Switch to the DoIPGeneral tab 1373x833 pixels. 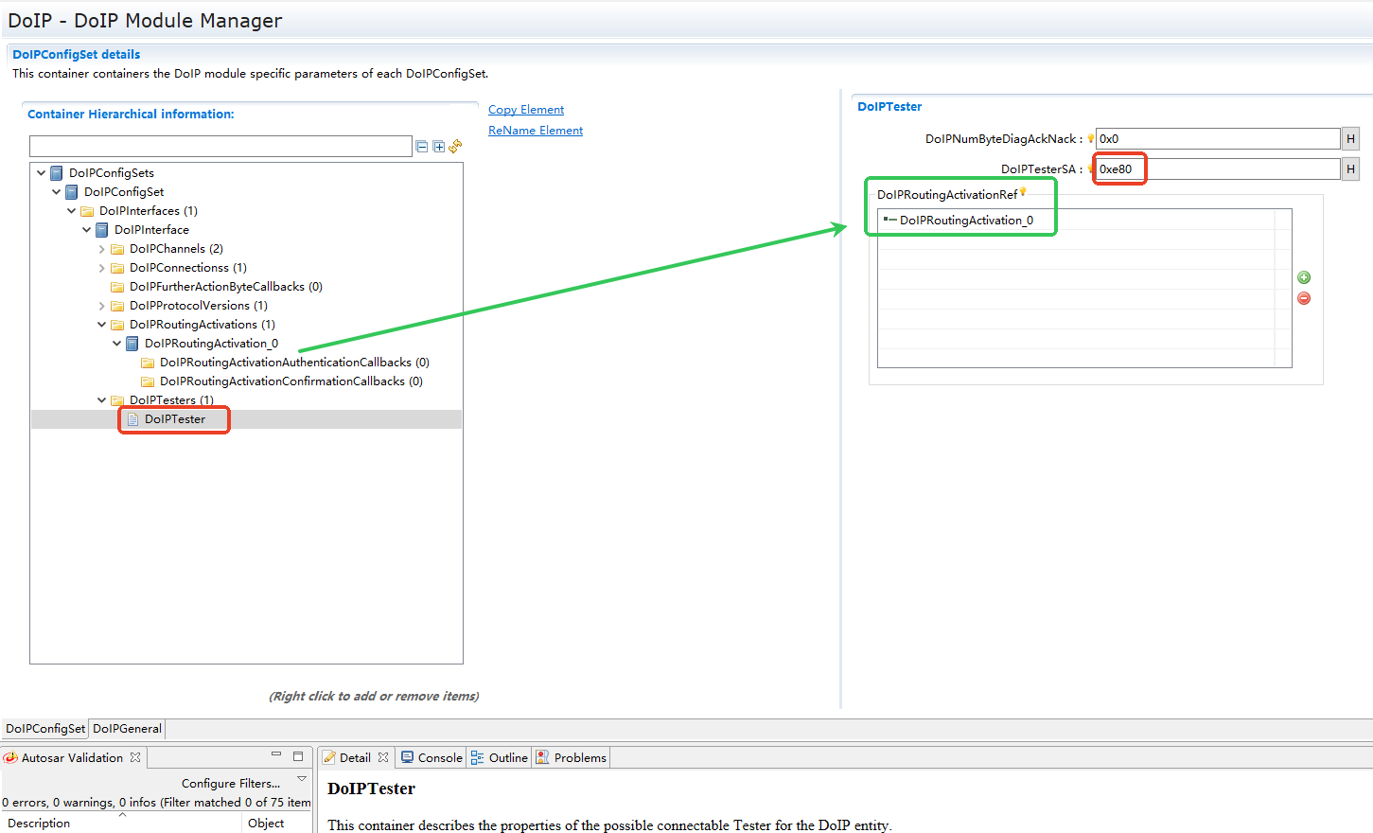tap(127, 729)
